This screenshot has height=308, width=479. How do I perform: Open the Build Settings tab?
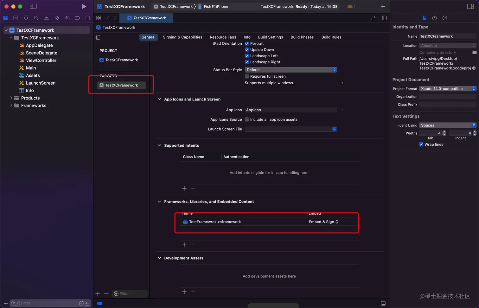(271, 37)
